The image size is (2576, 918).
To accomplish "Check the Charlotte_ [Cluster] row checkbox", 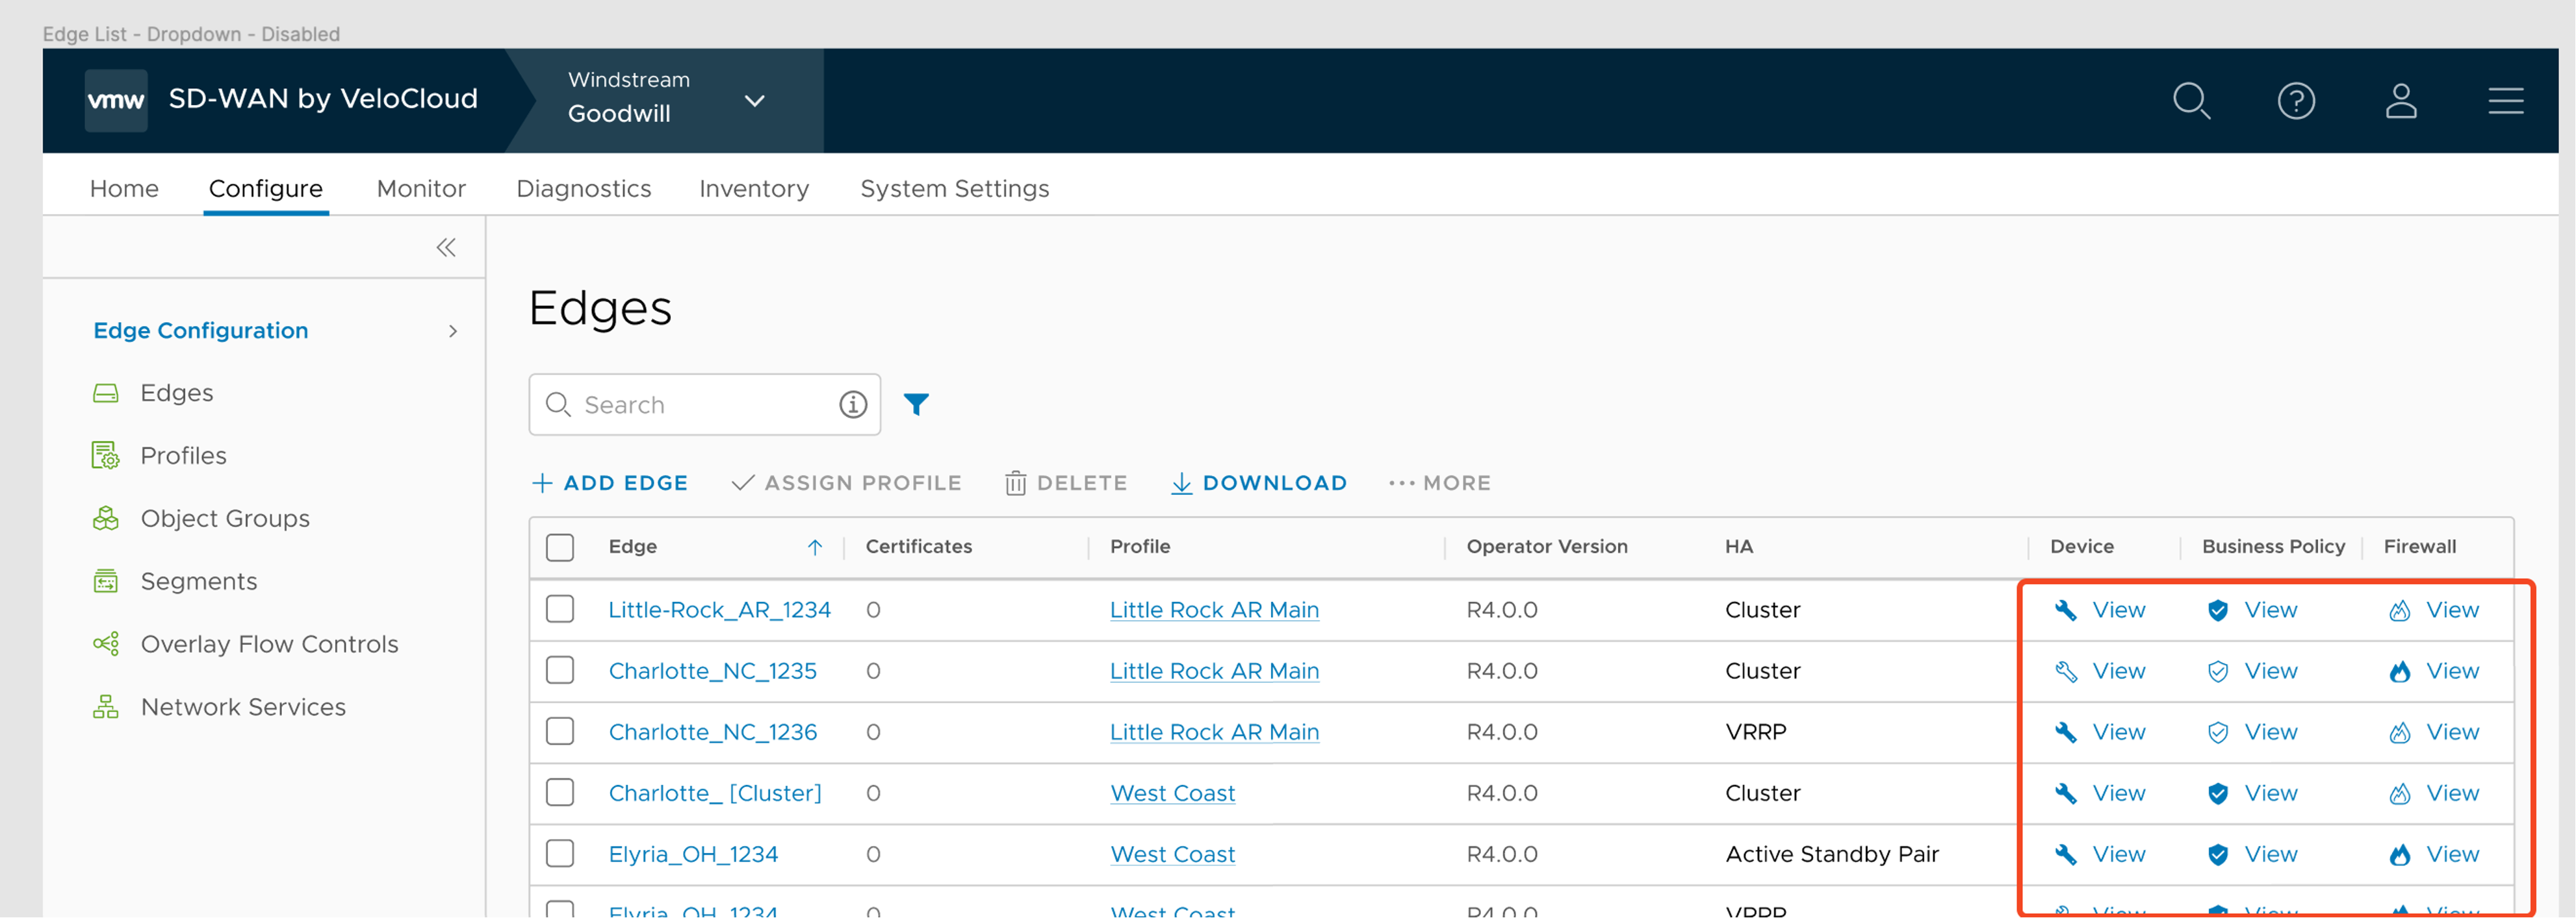I will (x=560, y=792).
